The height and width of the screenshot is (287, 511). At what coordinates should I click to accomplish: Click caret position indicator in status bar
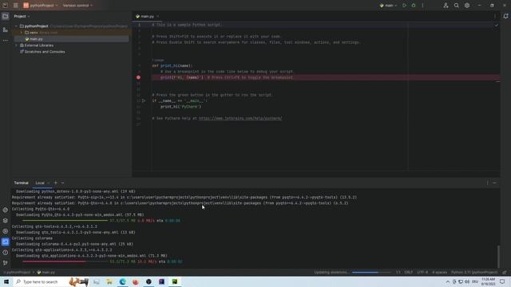pyautogui.click(x=398, y=273)
